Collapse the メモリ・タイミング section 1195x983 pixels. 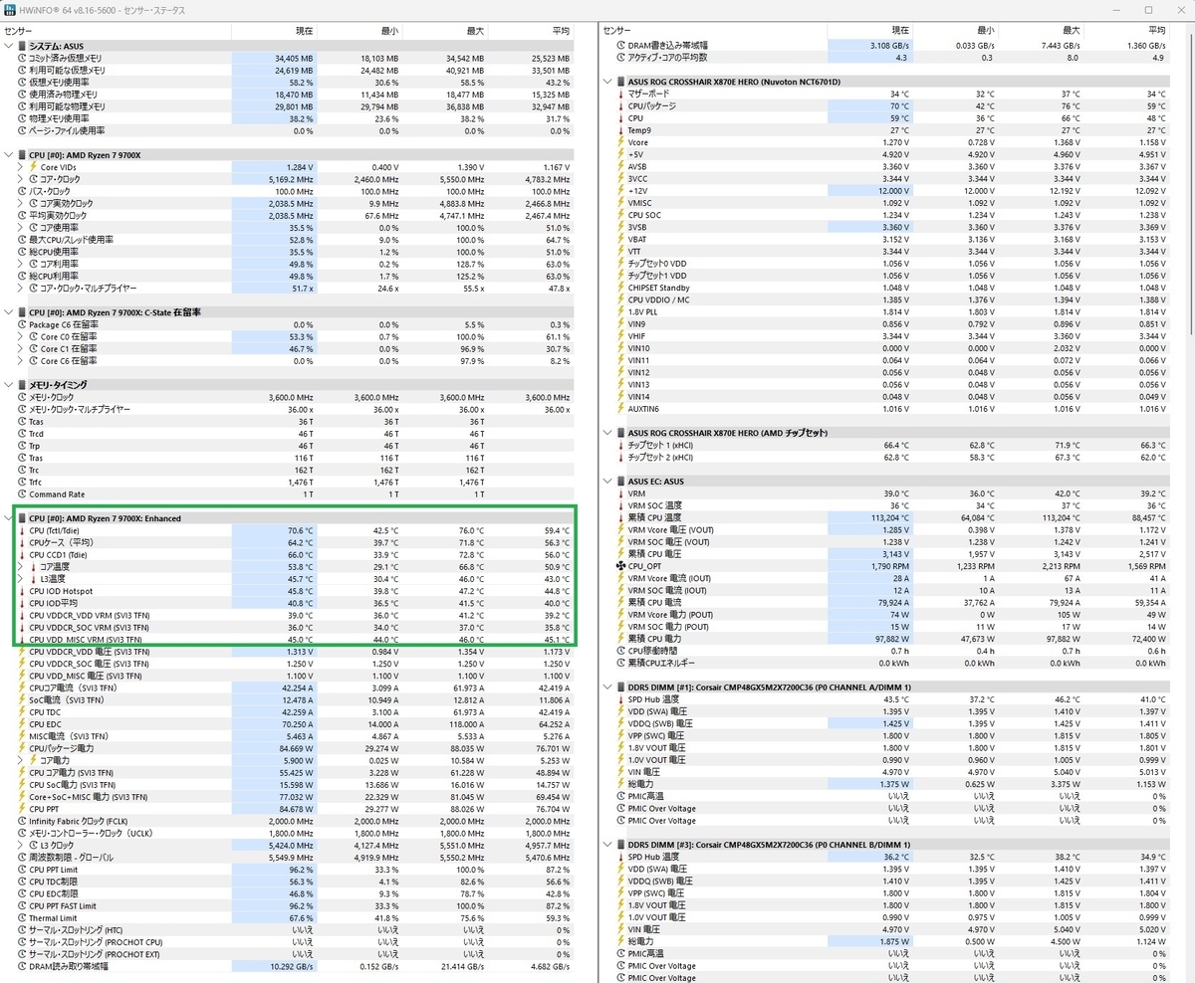9,385
